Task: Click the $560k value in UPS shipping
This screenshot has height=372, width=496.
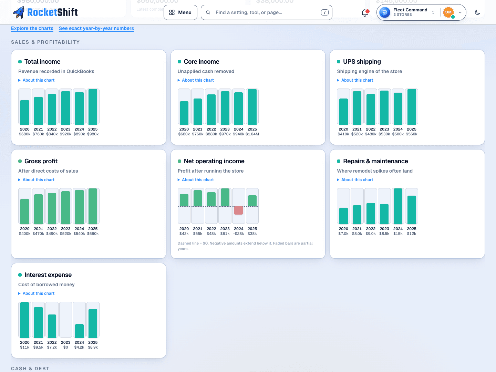Action: pos(412,134)
